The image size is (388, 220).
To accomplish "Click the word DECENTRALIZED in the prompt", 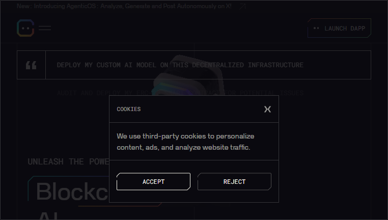I will click(218, 65).
